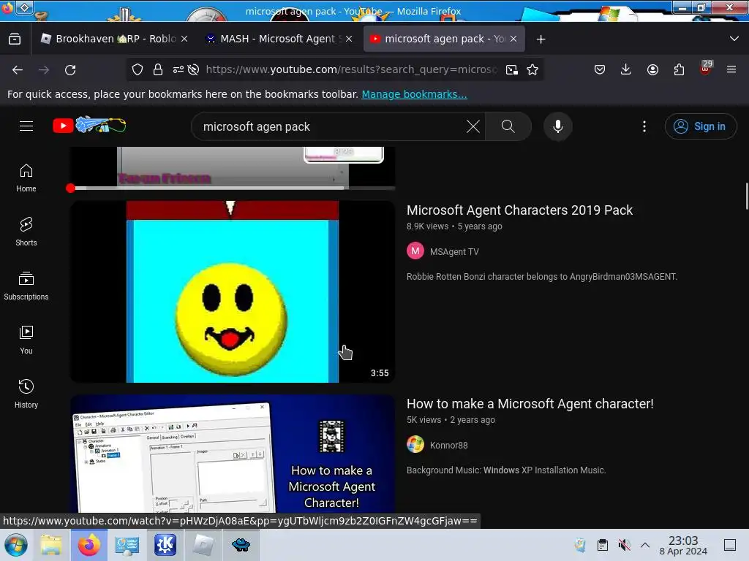Close the YouTube search results tab

(513, 39)
